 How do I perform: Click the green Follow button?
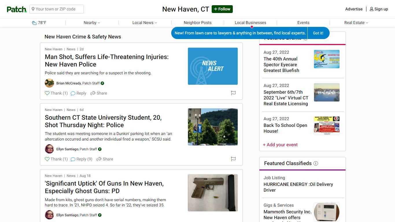click(222, 9)
